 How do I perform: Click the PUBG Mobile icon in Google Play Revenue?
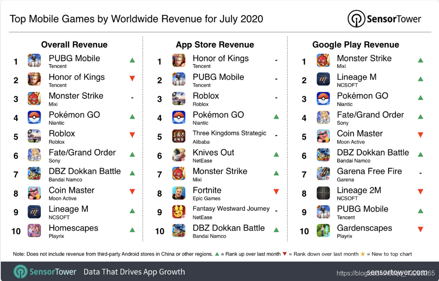323,212
